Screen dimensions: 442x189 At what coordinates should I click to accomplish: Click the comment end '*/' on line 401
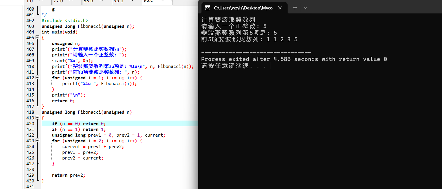[44, 15]
